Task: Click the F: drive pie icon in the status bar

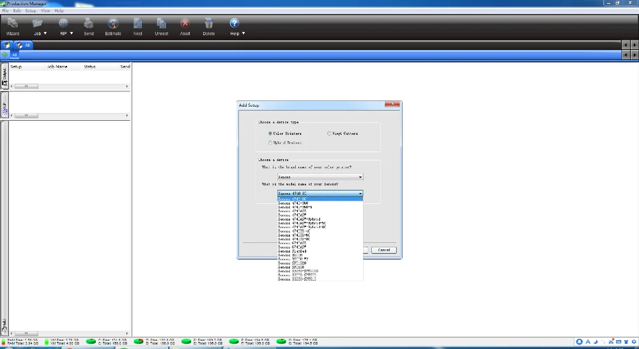Action: 234,341
